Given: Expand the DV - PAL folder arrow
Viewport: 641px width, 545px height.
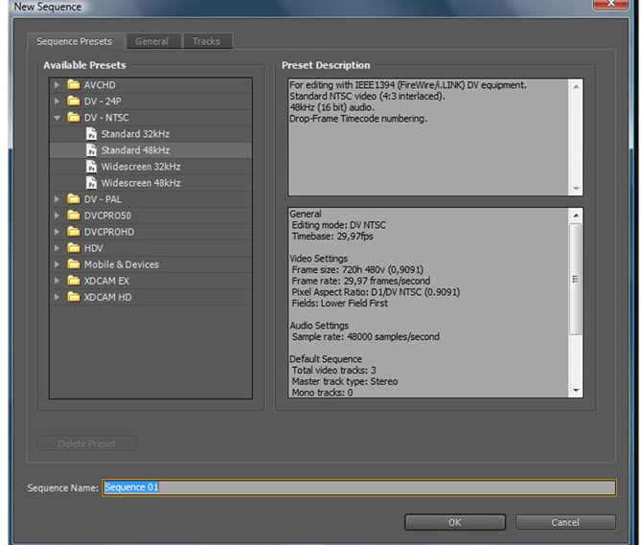Looking at the screenshot, I should point(57,199).
